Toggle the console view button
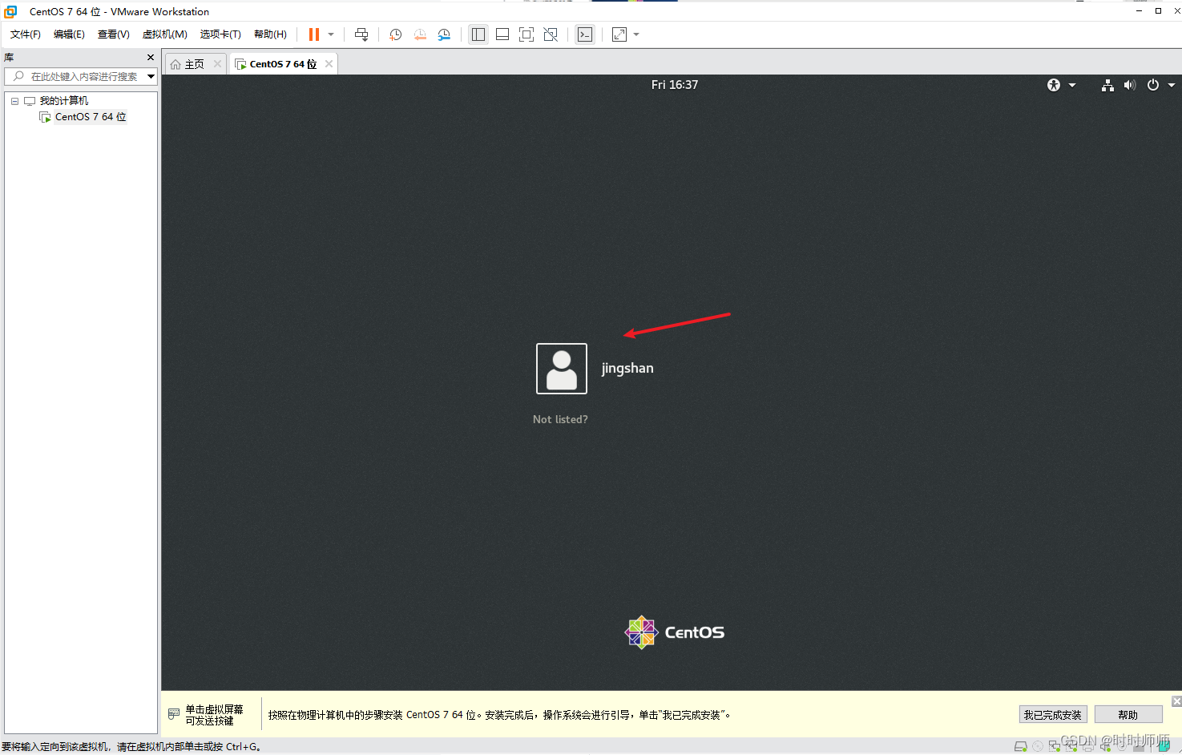This screenshot has width=1182, height=755. (585, 34)
